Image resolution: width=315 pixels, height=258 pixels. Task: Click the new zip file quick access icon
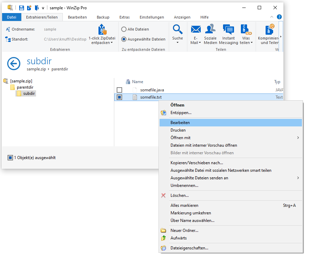(29, 8)
